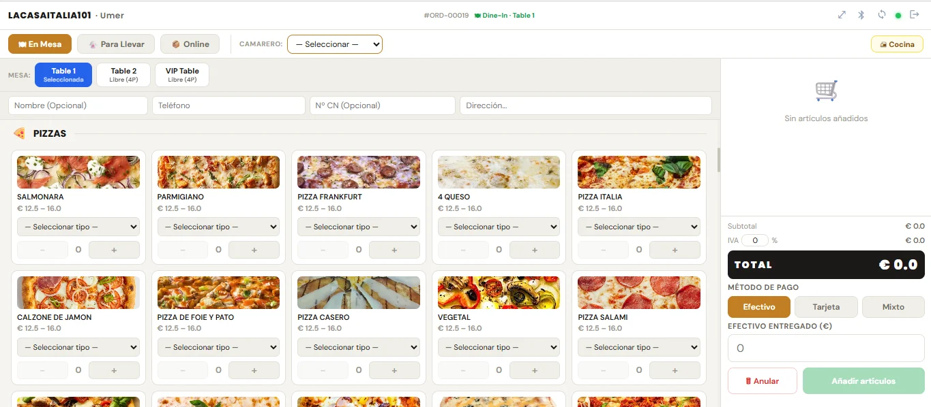The image size is (931, 407).
Task: Increase Vegetal quantity with plus
Action: point(535,370)
